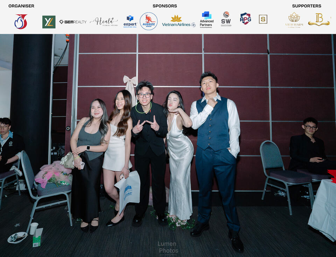Click the organiser's red and blue flame logo
The image size is (336, 257).
21,21
